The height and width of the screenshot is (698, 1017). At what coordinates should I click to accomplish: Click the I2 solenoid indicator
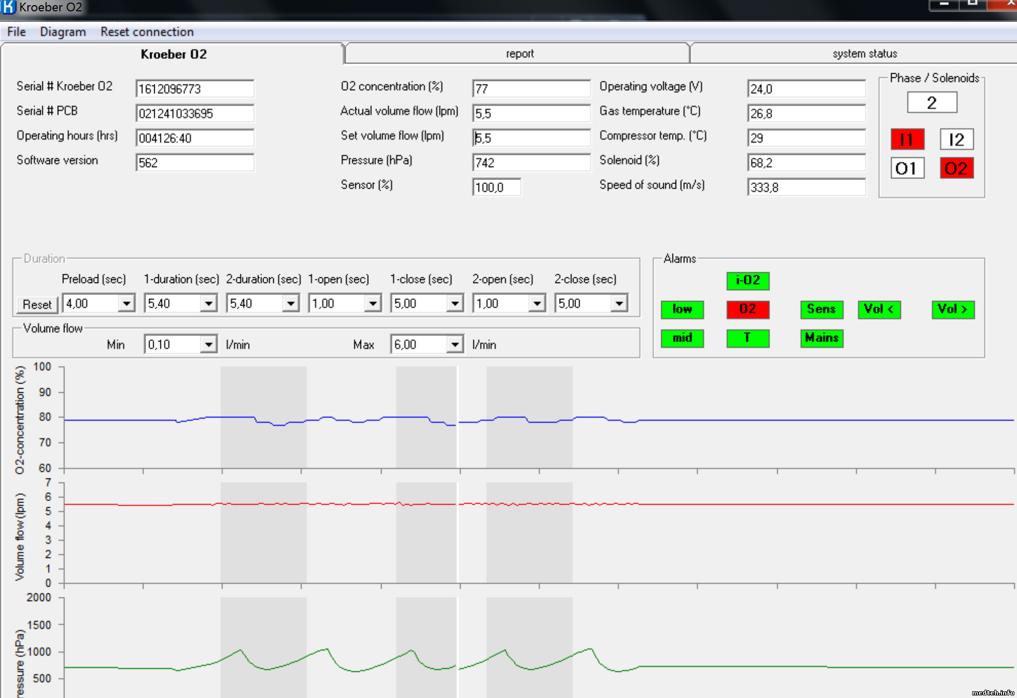point(956,140)
